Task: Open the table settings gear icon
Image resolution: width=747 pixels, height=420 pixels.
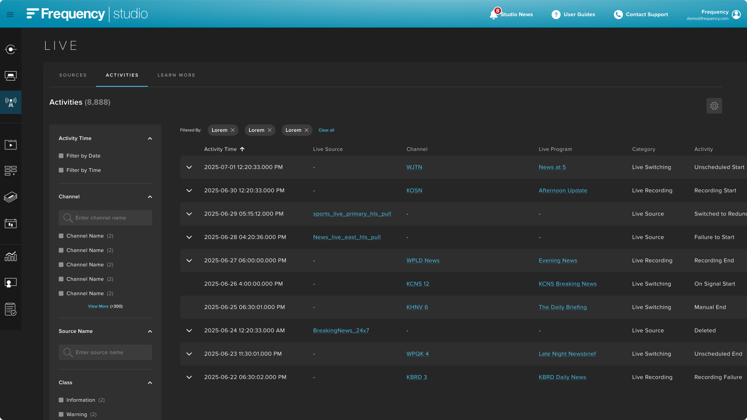Action: (x=714, y=106)
